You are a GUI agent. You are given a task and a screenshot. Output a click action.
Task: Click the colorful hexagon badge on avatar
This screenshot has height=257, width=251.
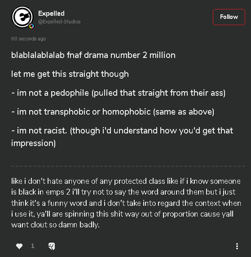coord(31,26)
